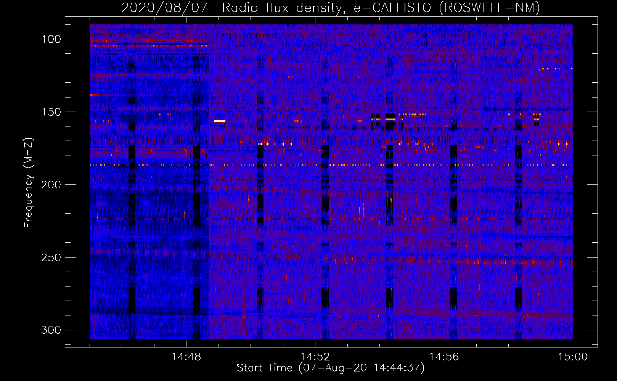Click the 14:52 time tick label
Screen dimensions: 617x381
315,357
